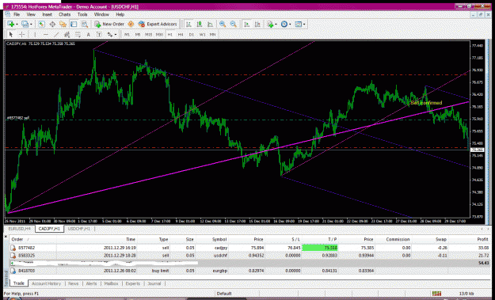Expand the Arrows tool dropdown arrow
The height and width of the screenshot is (300, 495).
(x=116, y=34)
